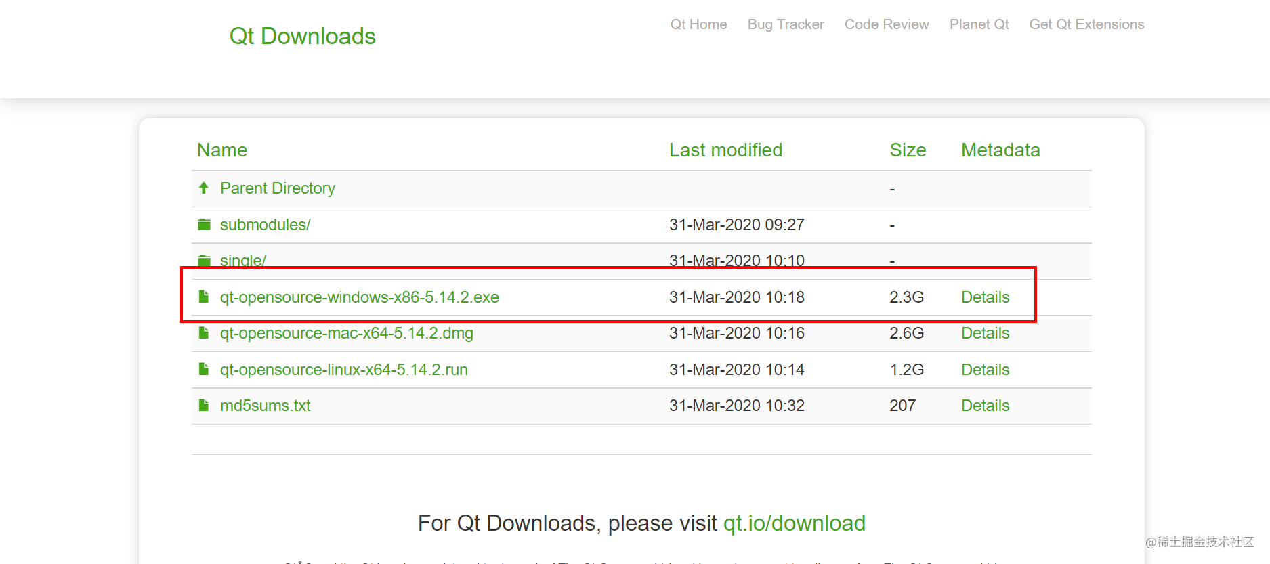Download qt-opensource-mac-x64-5.14.2.dmg
The width and height of the screenshot is (1270, 564).
pyautogui.click(x=347, y=333)
